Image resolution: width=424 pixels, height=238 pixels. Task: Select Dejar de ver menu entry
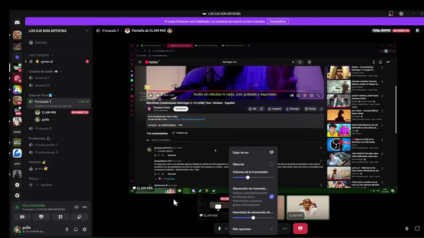tap(253, 152)
